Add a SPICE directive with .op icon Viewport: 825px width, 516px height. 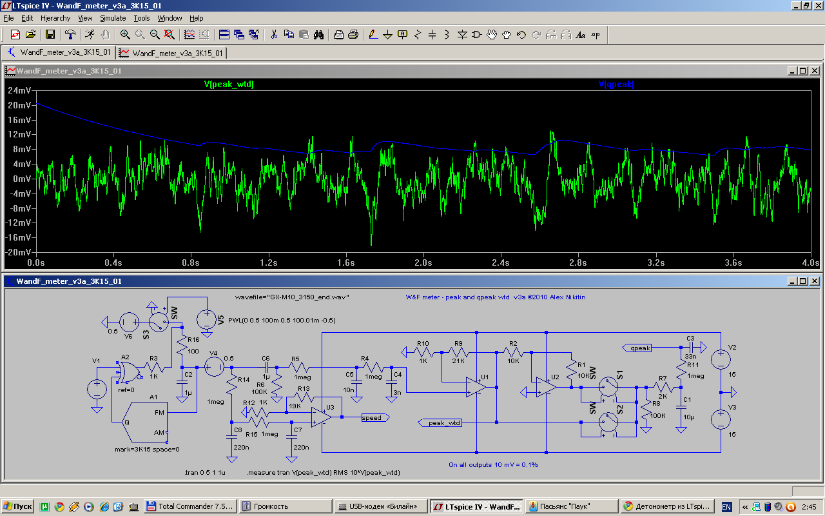pyautogui.click(x=596, y=35)
